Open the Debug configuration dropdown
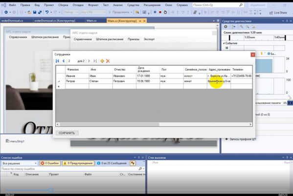This screenshot has width=293, height=196. tap(71, 12)
